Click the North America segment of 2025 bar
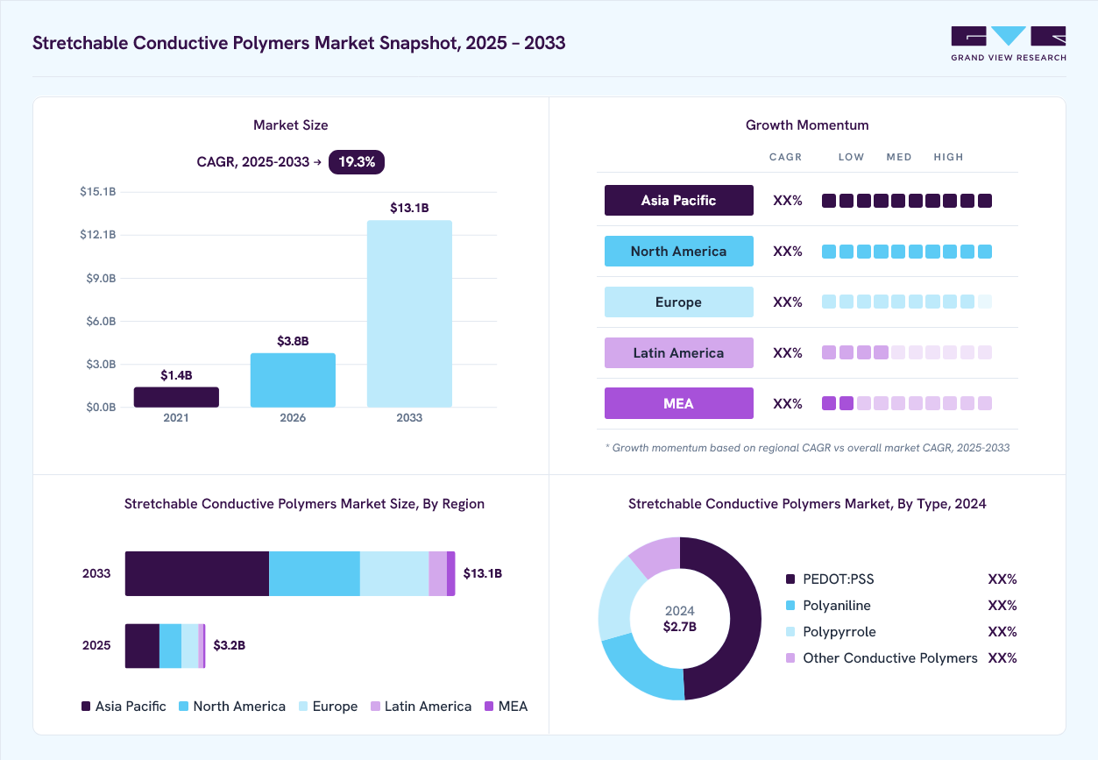 (170, 646)
